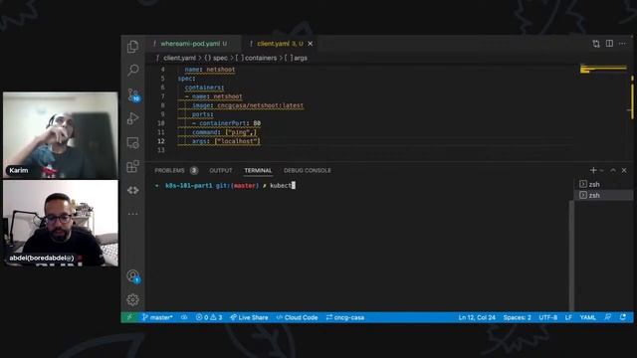Show additional views ellipsis in activity bar
This screenshot has width=637, height=358.
point(132,214)
